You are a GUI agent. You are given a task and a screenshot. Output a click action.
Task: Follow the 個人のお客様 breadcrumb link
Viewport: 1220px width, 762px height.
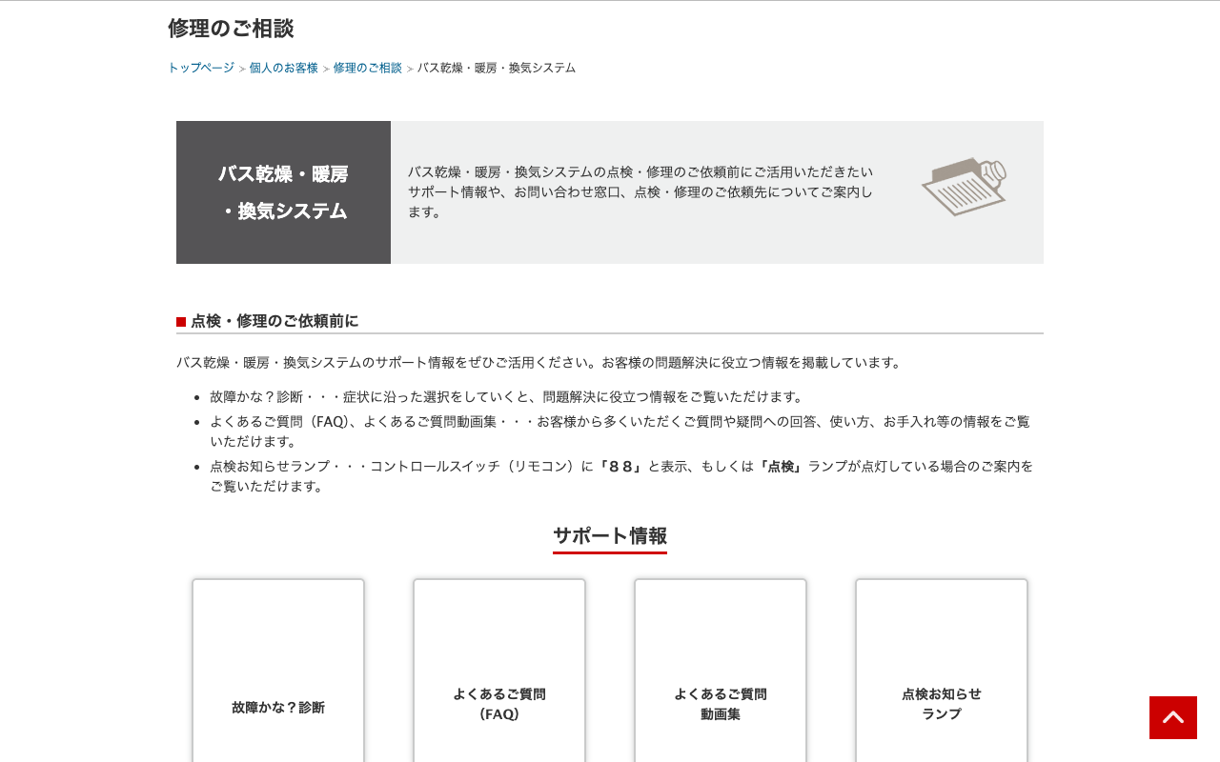tap(284, 68)
